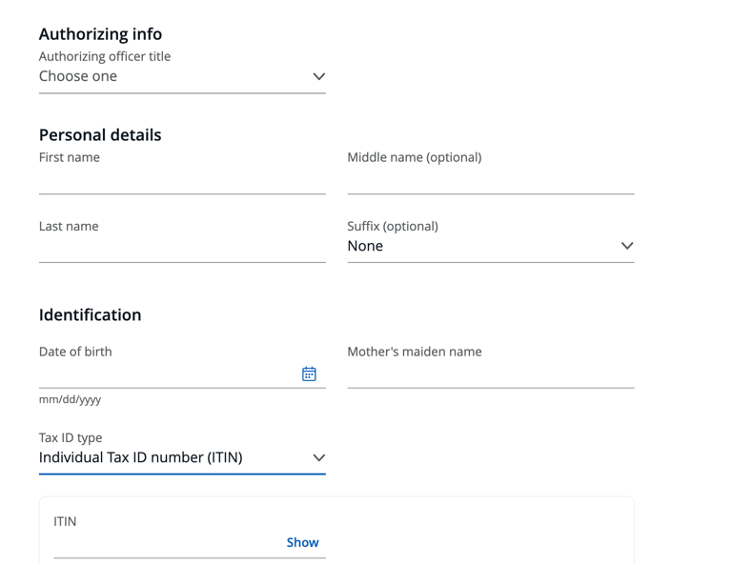
Task: Open the 'Individual Tax ID number (ITIN)' selection
Action: pos(172,458)
